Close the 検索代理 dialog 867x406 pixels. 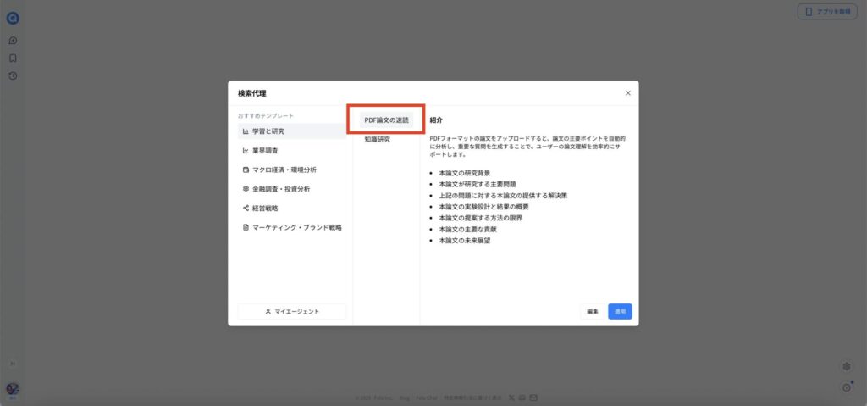[x=627, y=93]
